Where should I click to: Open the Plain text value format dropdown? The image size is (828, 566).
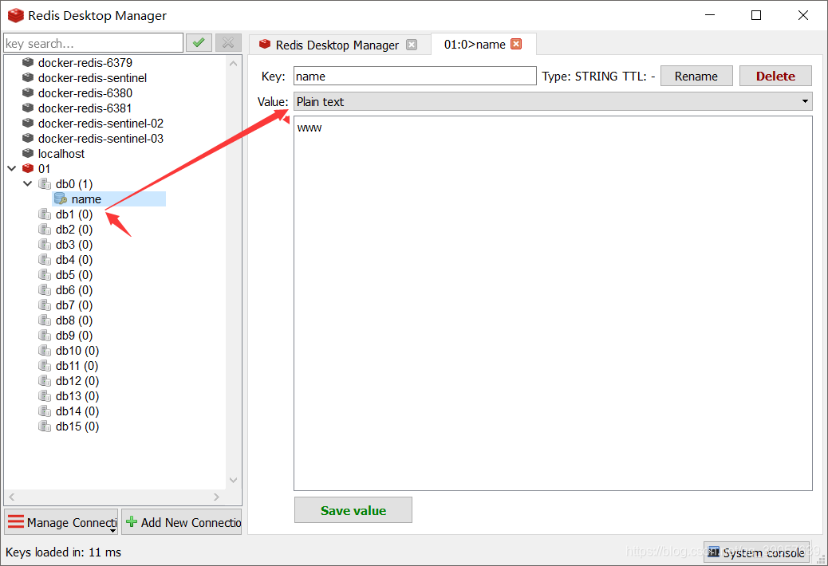tap(553, 101)
